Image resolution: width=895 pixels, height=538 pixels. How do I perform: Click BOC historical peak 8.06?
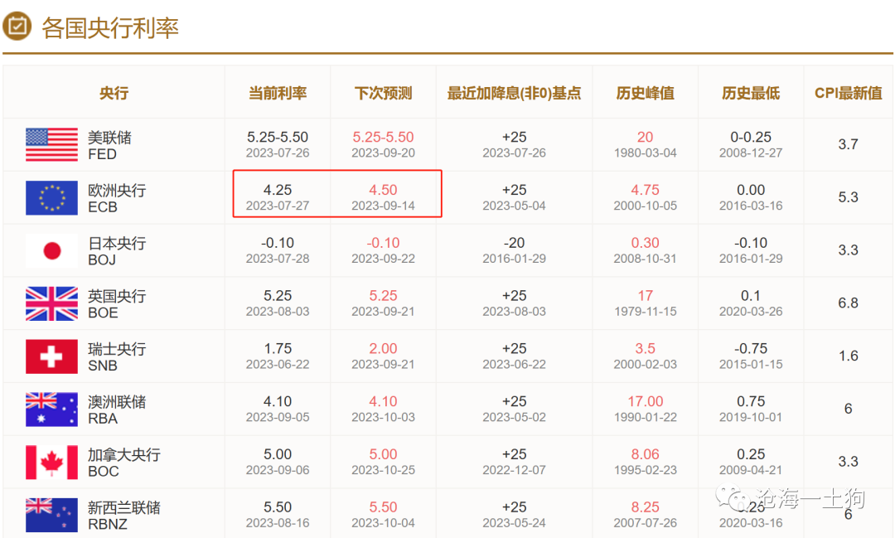point(645,454)
